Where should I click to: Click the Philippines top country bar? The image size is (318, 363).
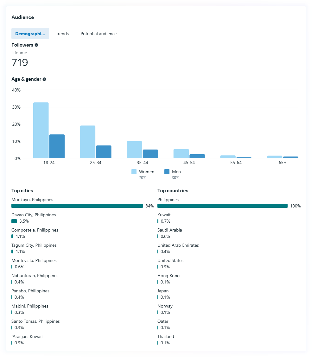coord(222,206)
